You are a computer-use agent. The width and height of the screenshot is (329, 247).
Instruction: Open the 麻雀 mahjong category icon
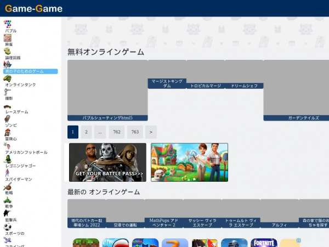[x=7, y=38]
